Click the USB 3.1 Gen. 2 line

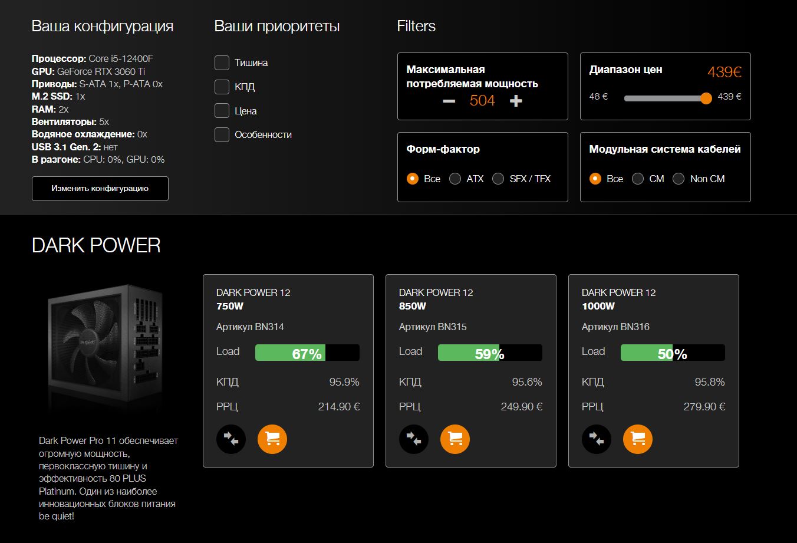tap(75, 147)
